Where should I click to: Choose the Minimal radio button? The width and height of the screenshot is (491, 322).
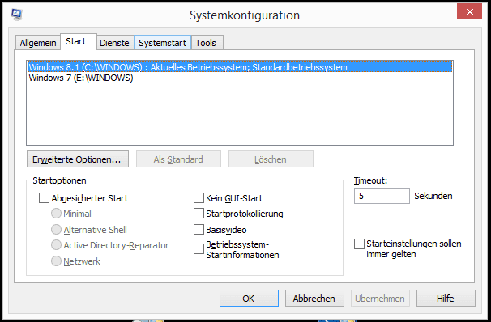pyautogui.click(x=56, y=214)
